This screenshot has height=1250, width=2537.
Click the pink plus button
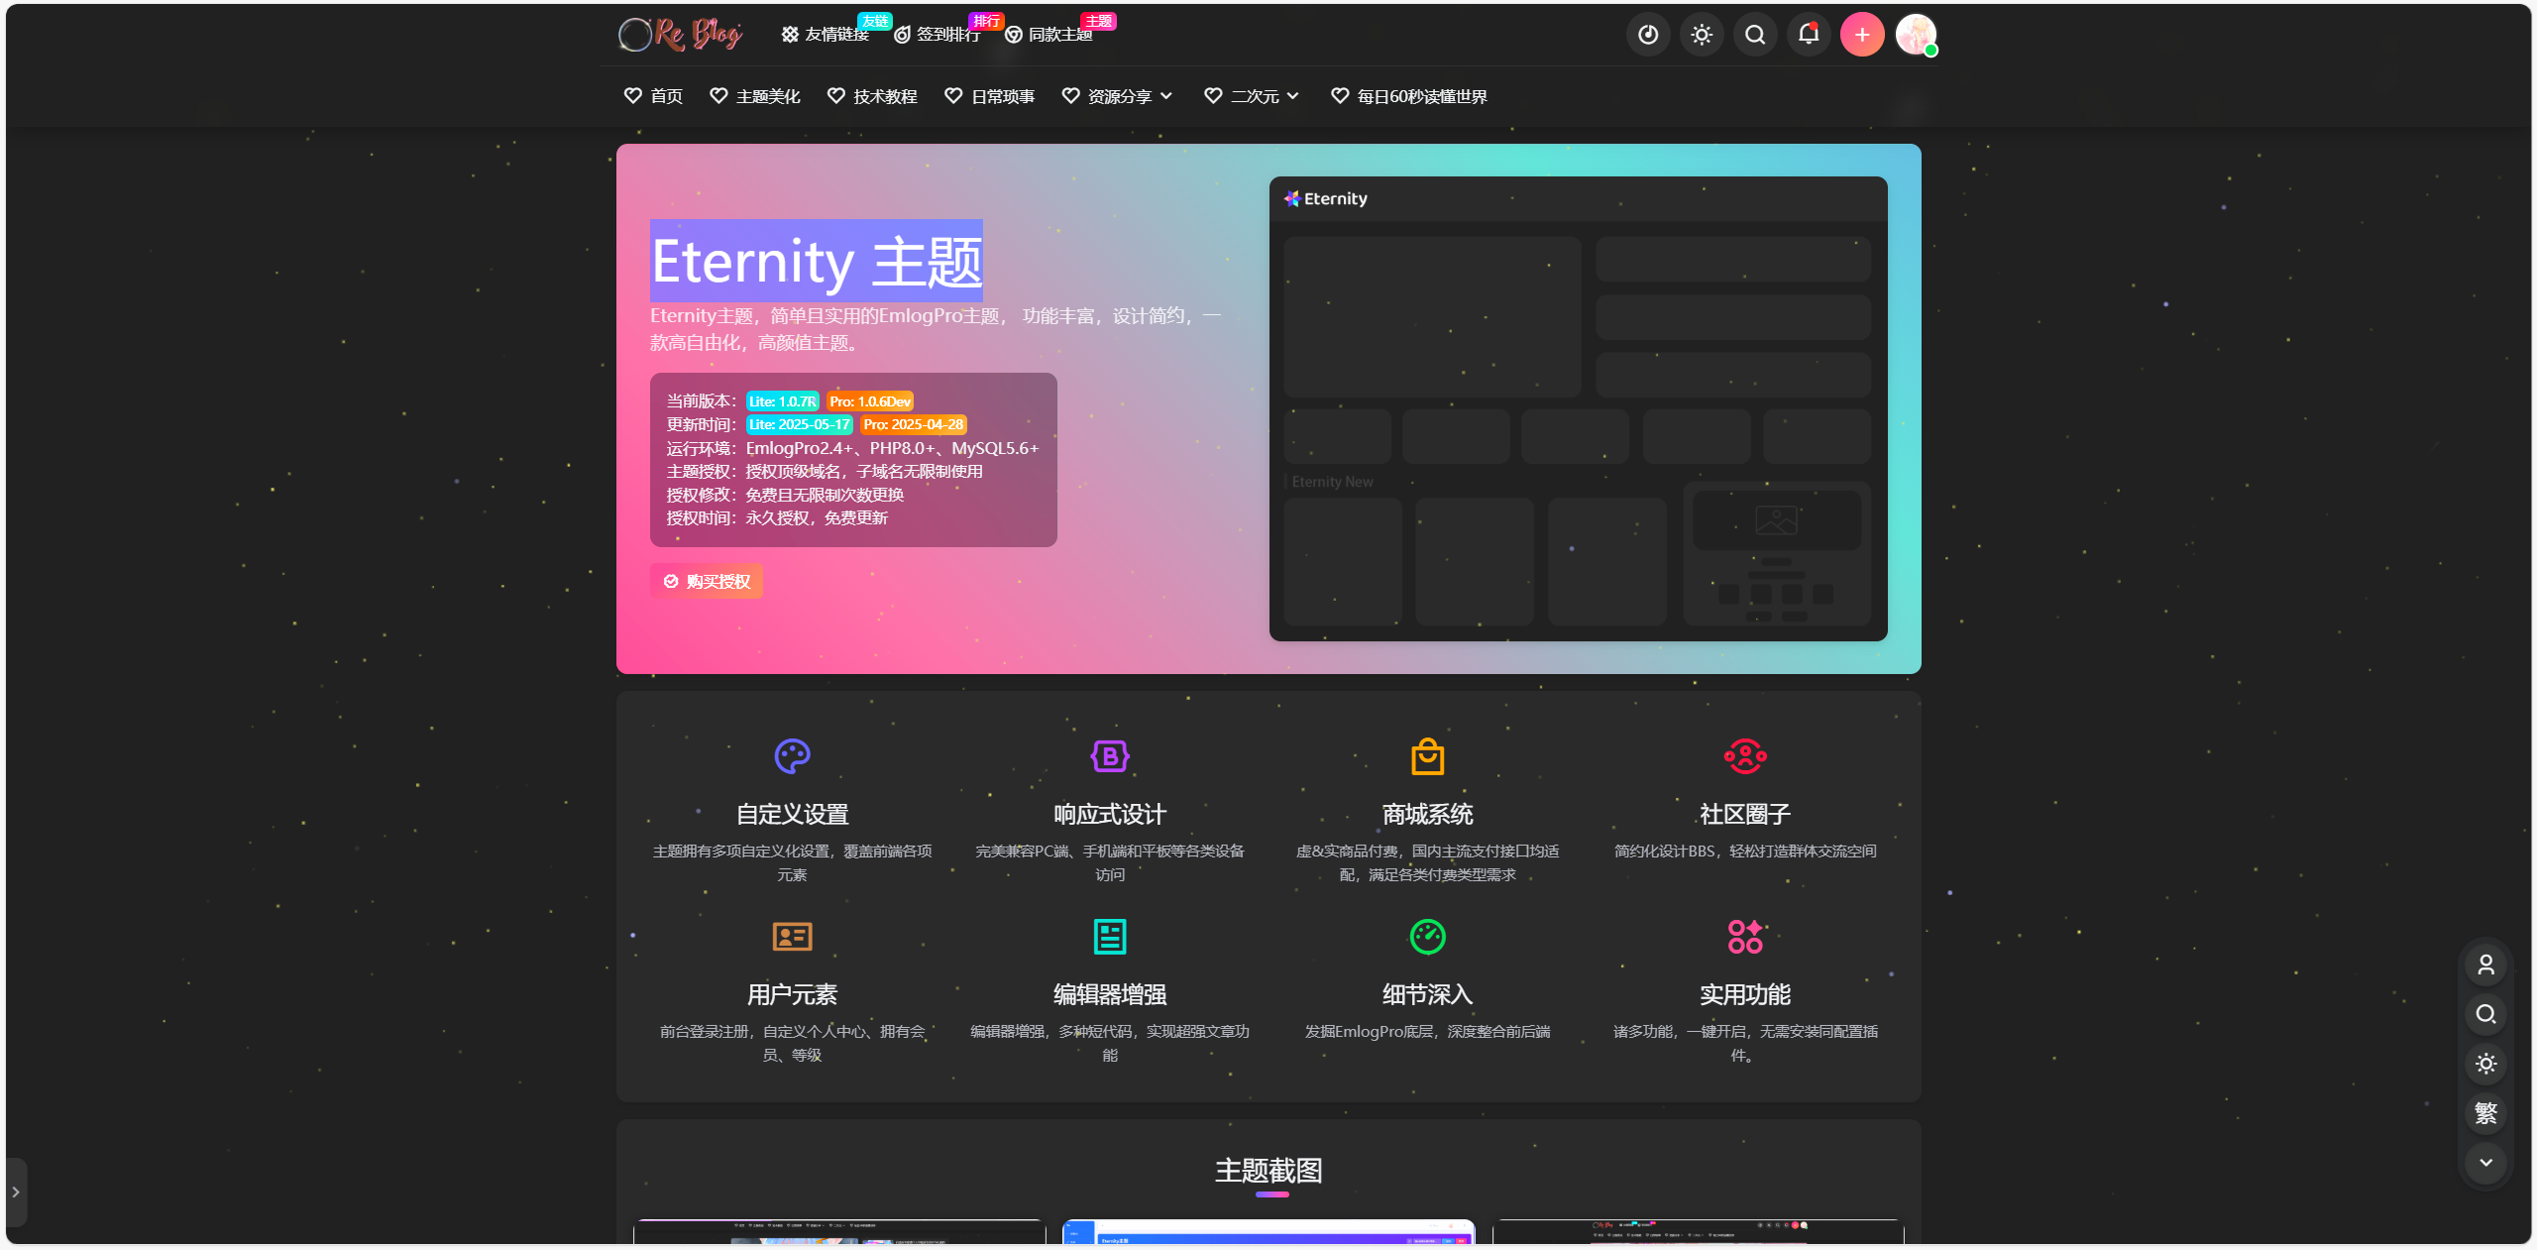click(1862, 35)
